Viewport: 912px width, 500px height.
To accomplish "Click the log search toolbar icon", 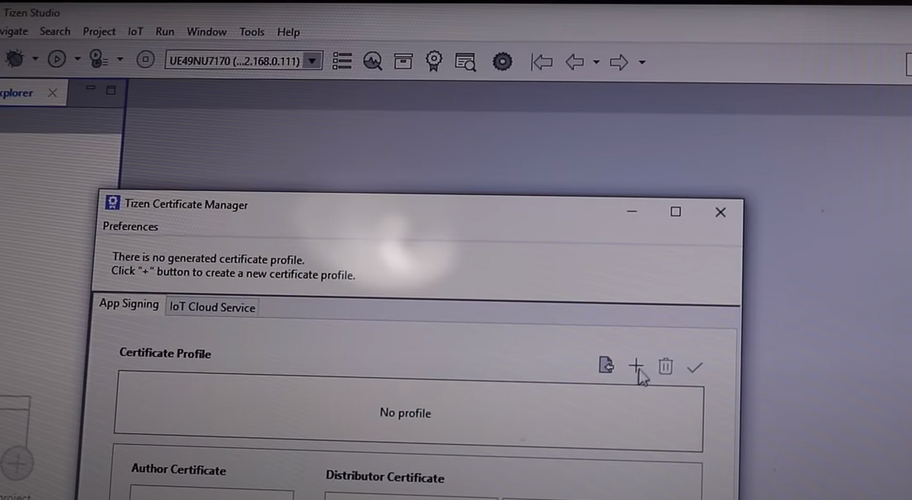I will point(465,62).
